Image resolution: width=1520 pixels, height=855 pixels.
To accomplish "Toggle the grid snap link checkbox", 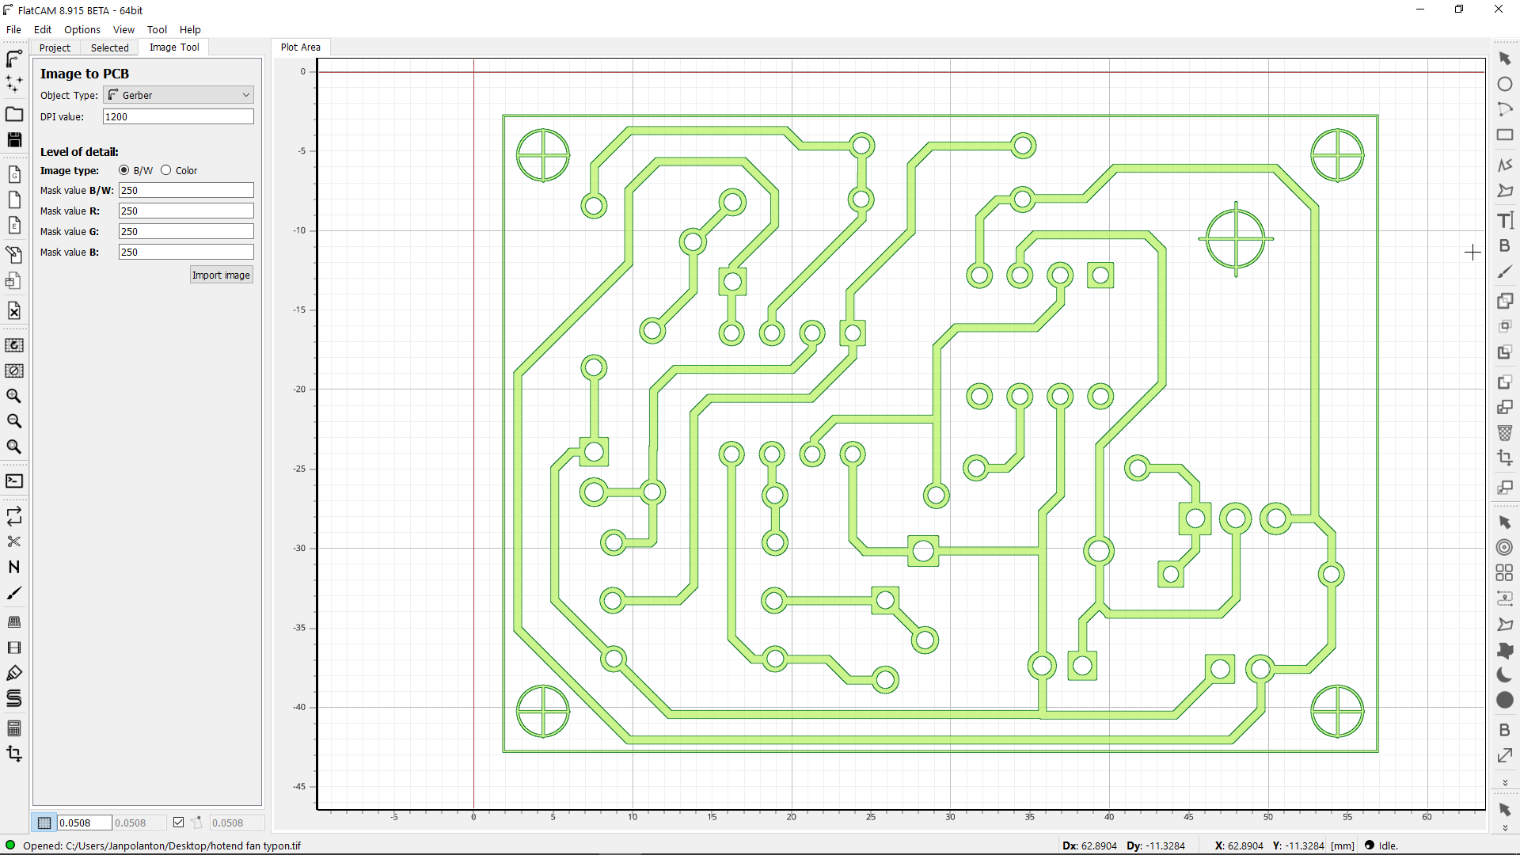I will pyautogui.click(x=179, y=823).
